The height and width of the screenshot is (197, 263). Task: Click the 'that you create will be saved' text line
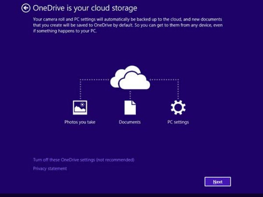(x=128, y=25)
